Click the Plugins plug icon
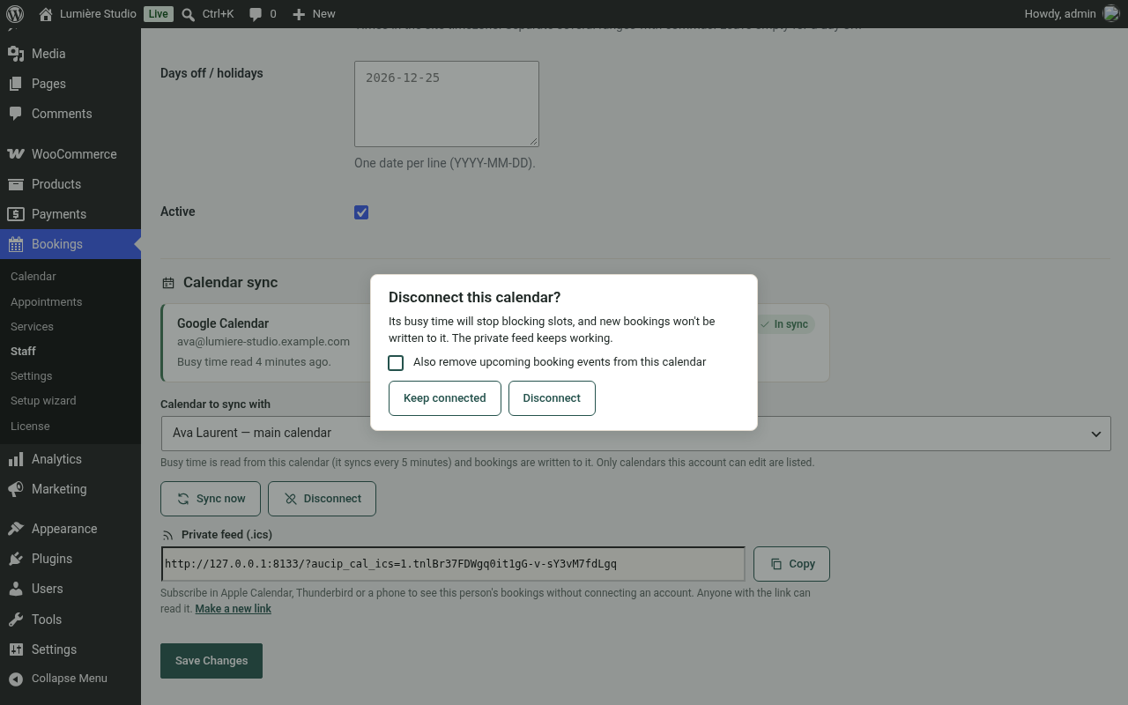 [x=16, y=559]
